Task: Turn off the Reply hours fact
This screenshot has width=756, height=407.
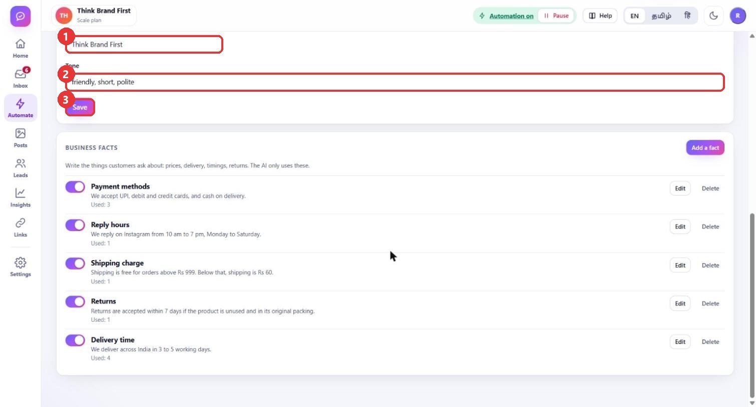Action: (75, 225)
